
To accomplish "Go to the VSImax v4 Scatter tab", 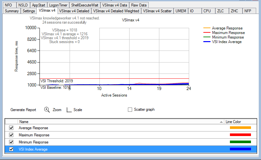I will 157,11.
